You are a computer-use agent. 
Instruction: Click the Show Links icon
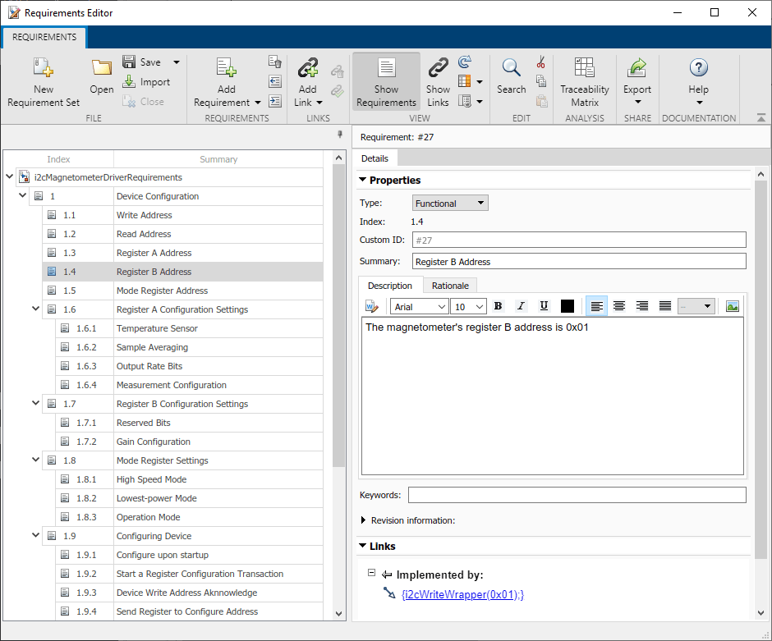coord(438,68)
